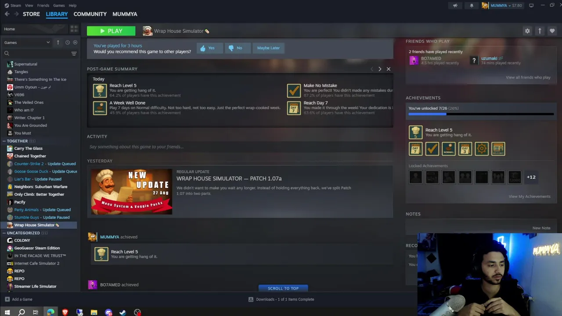Image resolution: width=562 pixels, height=316 pixels.
Task: Open friend uzumaki's profile
Action: tap(489, 58)
